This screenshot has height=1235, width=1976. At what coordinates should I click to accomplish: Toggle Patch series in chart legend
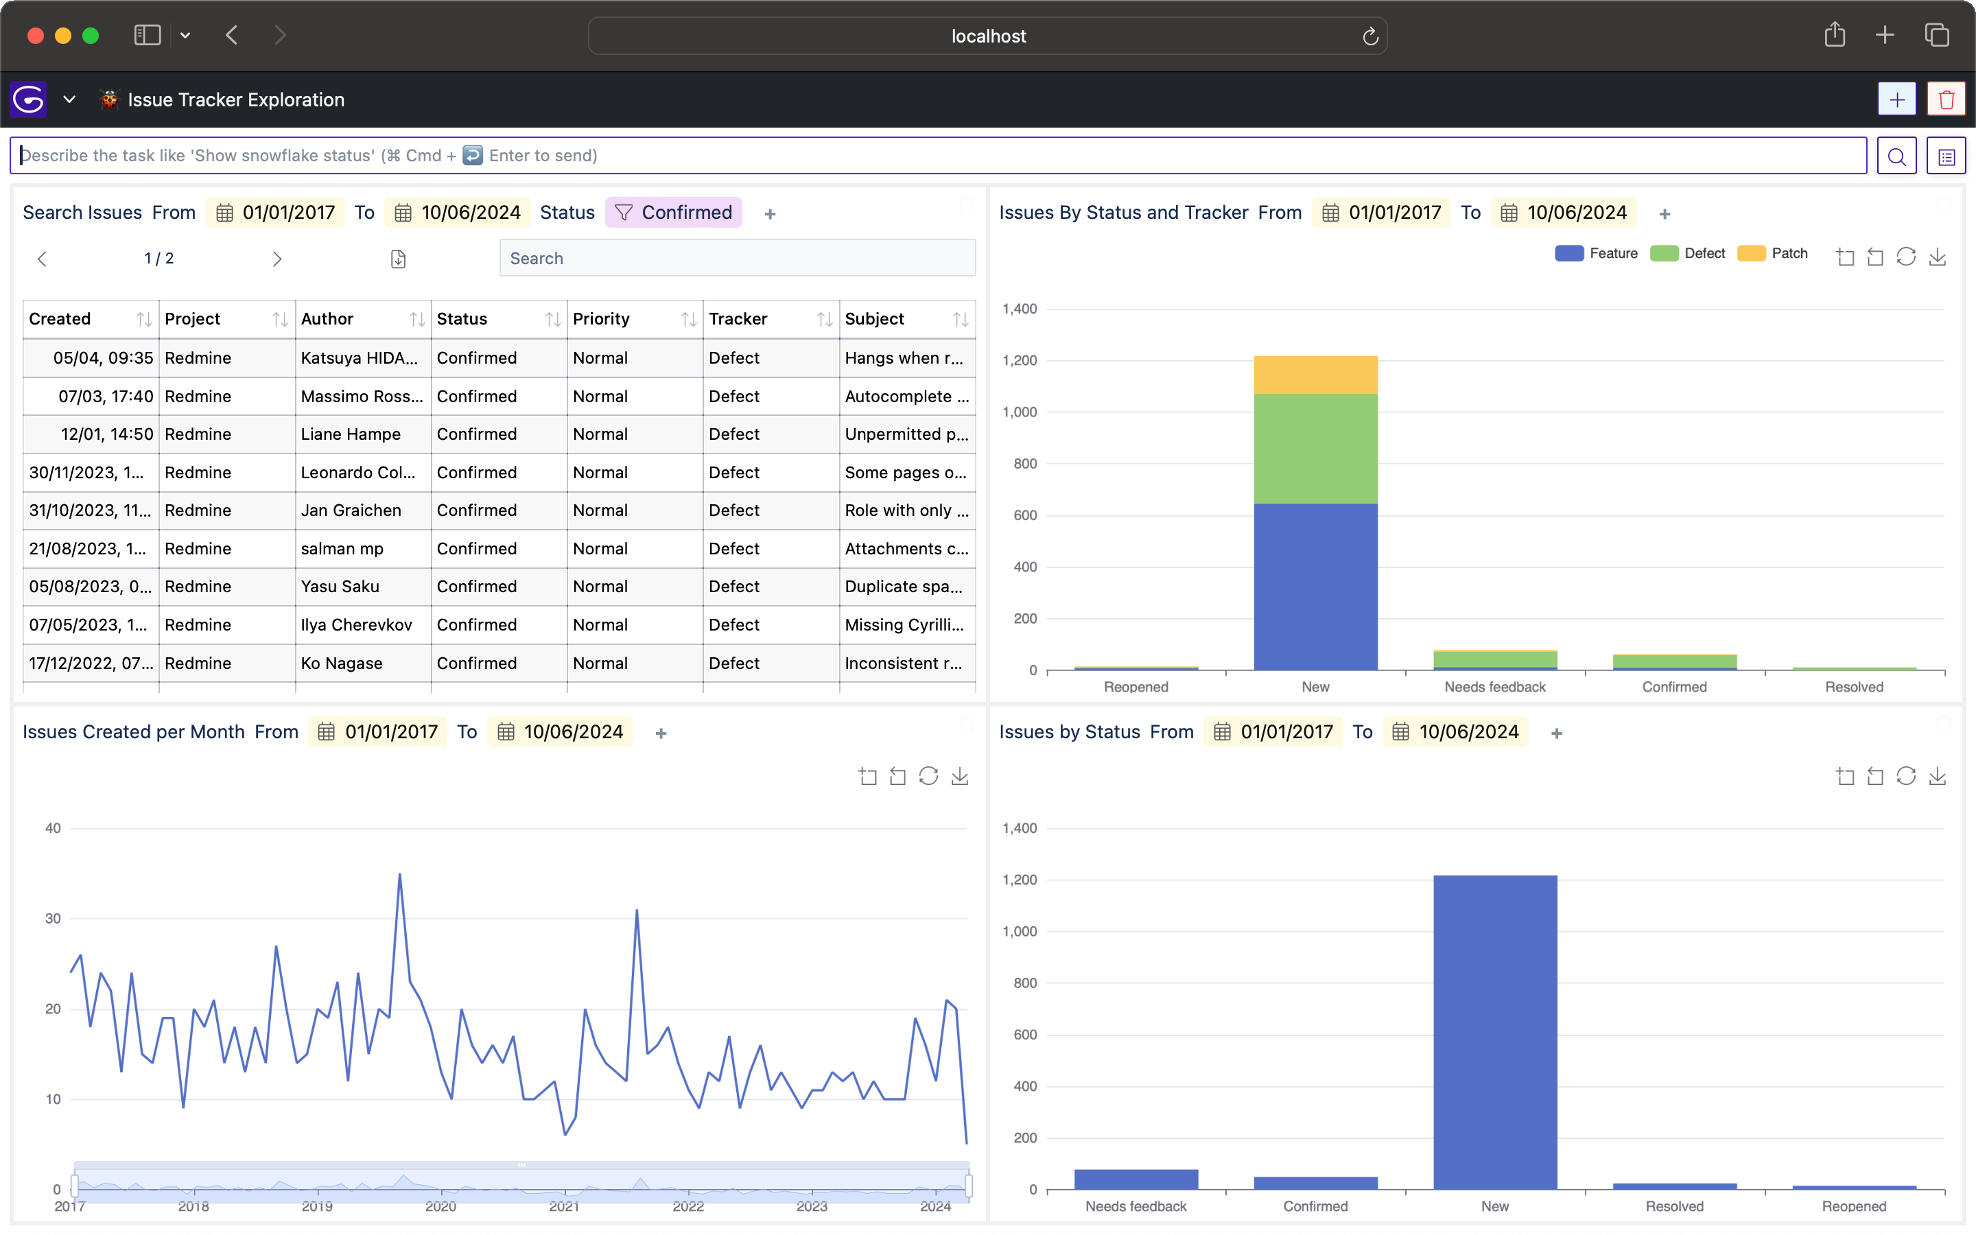[x=1773, y=253]
